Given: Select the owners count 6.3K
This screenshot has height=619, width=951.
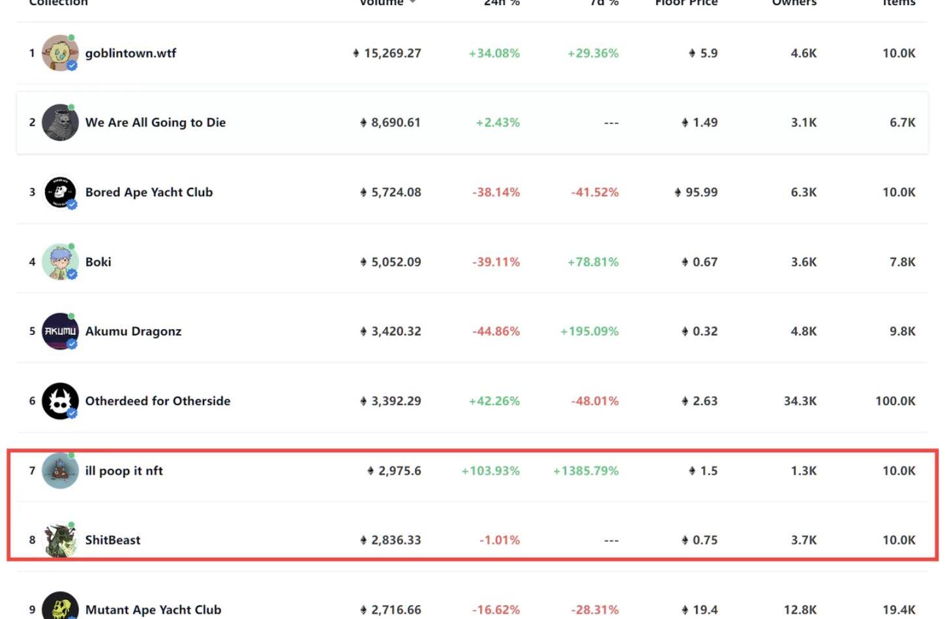Looking at the screenshot, I should 804,192.
